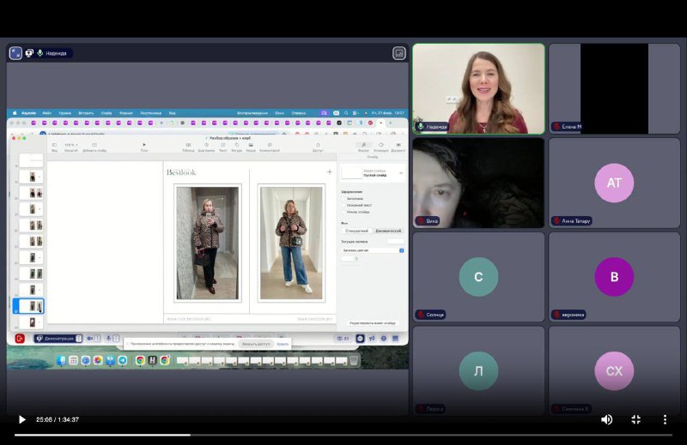The height and width of the screenshot is (445, 687).
Task: Open the Slide menu in the Keynote menu bar
Action: (106, 112)
